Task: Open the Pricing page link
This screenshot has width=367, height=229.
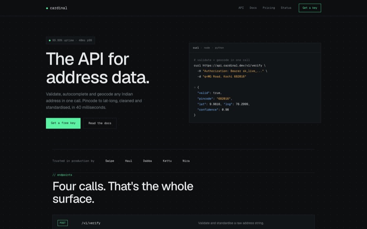Action: coord(269,8)
